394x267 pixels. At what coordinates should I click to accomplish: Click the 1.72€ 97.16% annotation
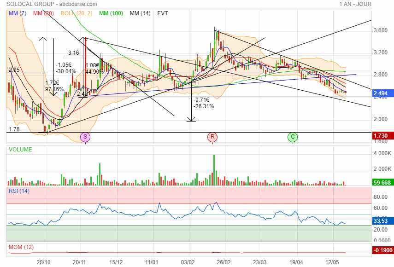54,86
